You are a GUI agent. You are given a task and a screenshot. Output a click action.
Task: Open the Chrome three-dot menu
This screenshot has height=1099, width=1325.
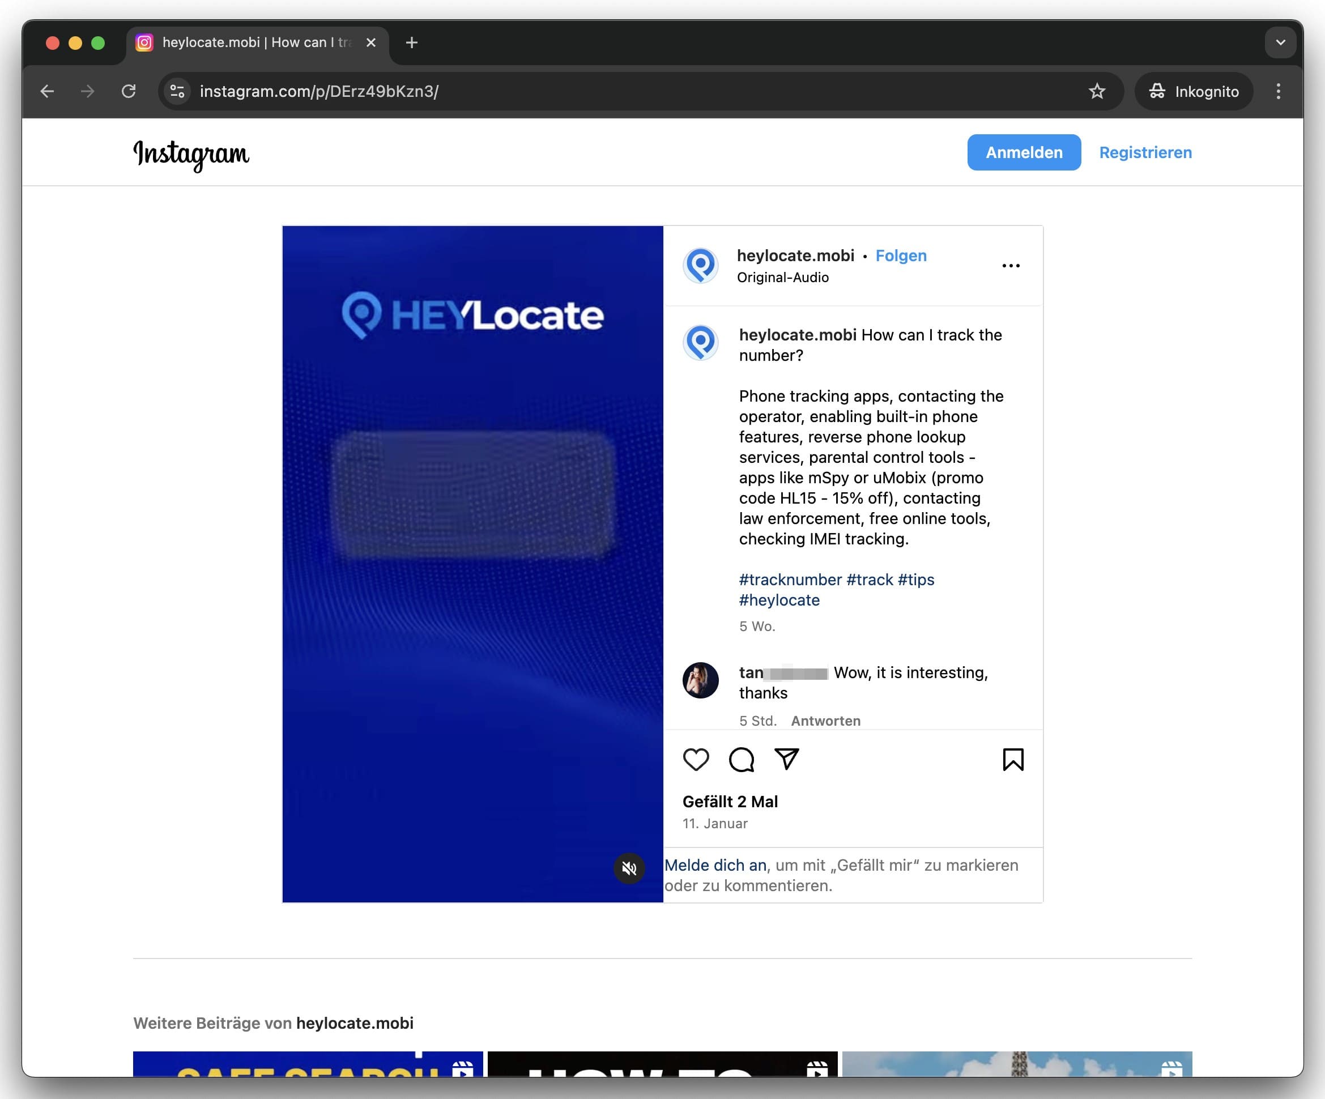coord(1279,91)
